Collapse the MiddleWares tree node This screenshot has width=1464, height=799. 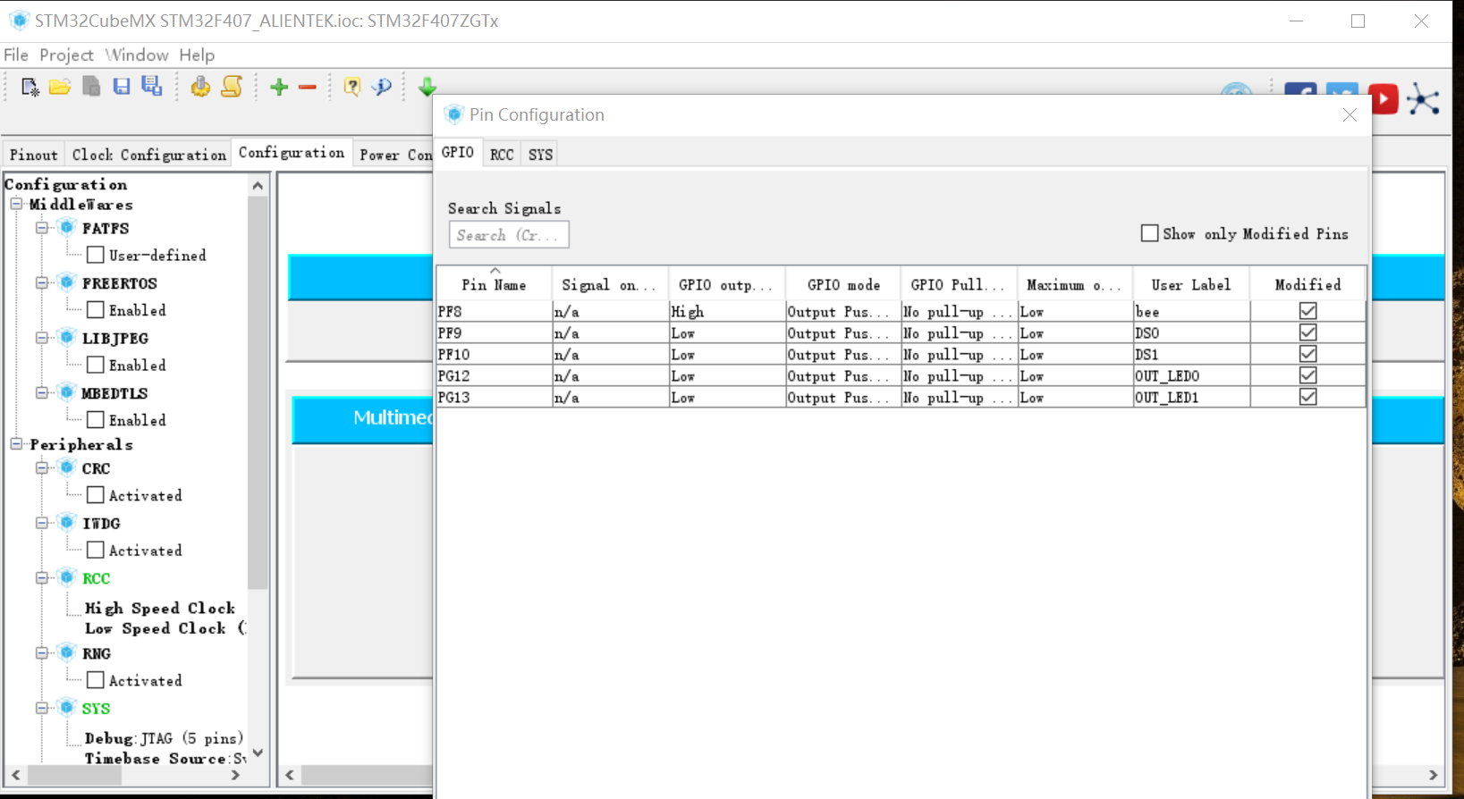[x=17, y=204]
